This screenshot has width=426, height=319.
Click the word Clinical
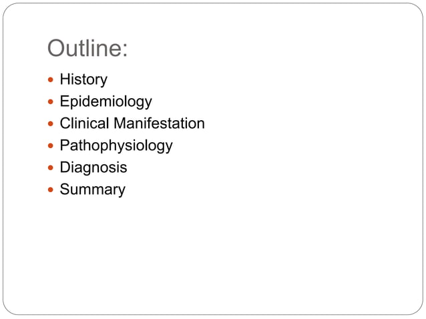[85, 123]
